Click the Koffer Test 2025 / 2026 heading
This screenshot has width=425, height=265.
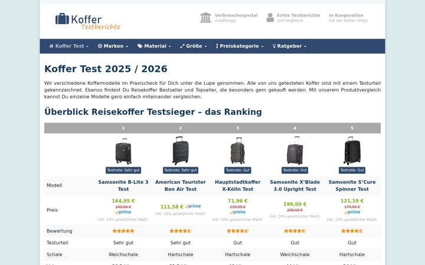pos(106,69)
